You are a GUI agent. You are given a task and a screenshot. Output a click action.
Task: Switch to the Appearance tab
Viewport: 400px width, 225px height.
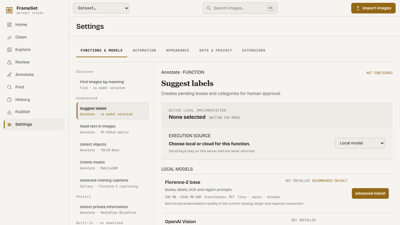tap(177, 50)
